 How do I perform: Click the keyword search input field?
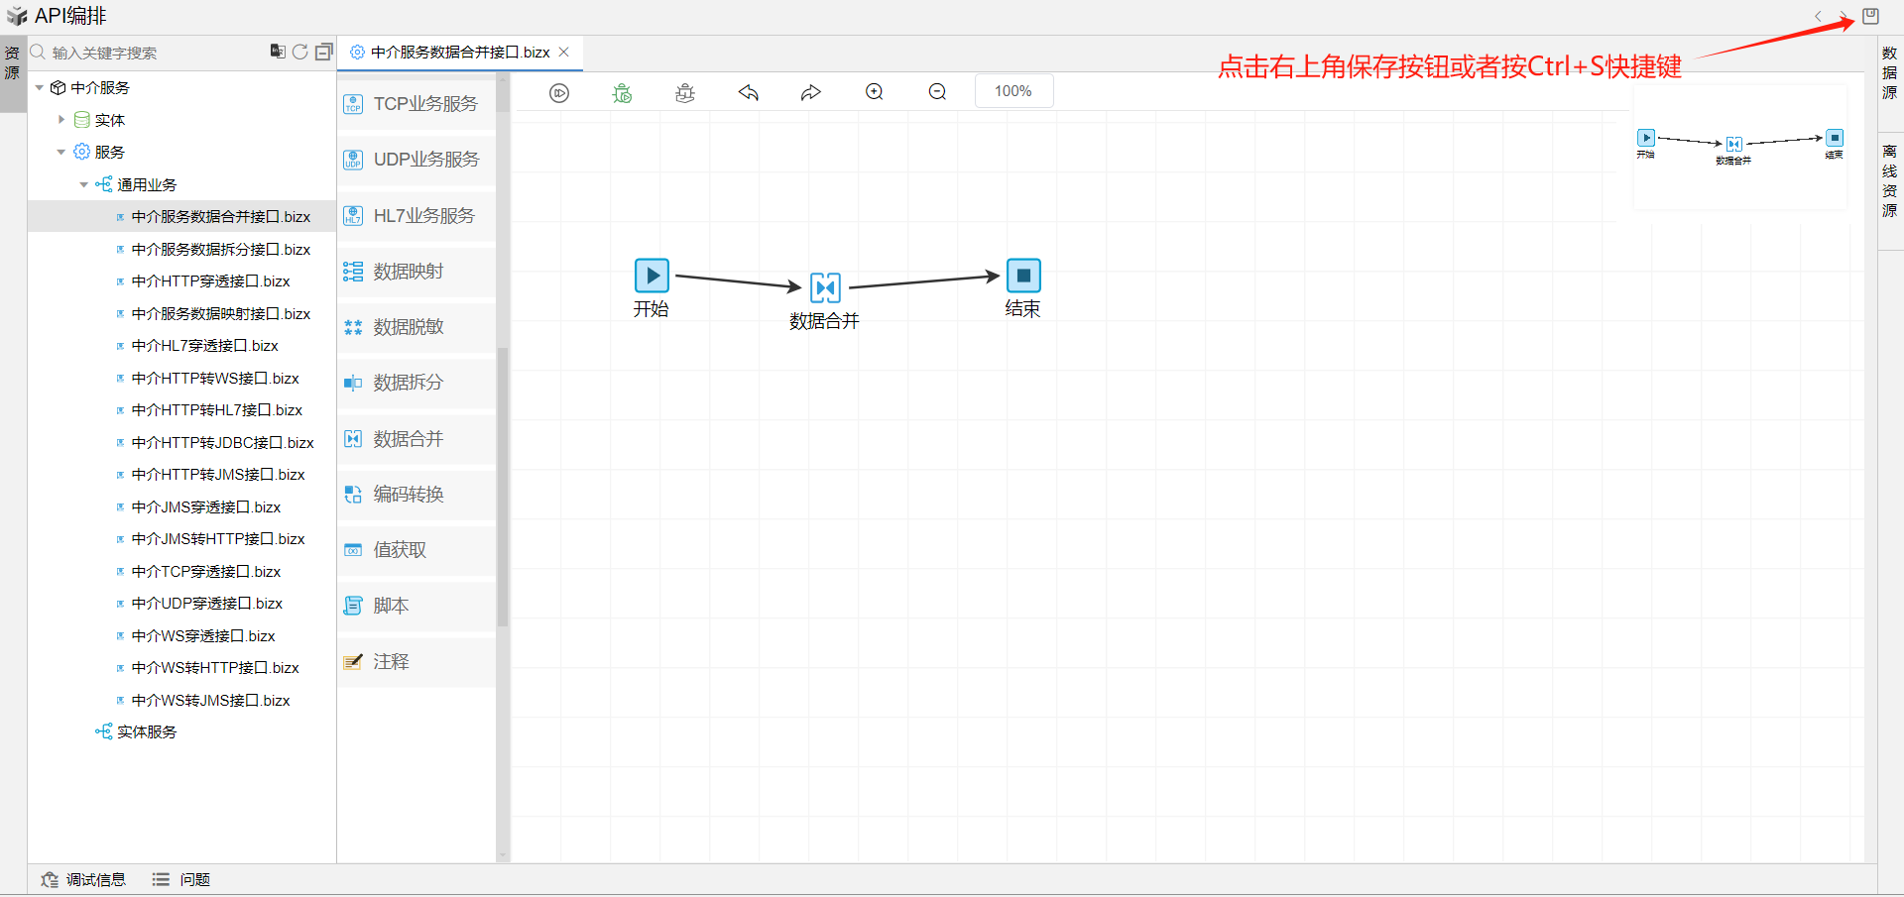(x=149, y=53)
